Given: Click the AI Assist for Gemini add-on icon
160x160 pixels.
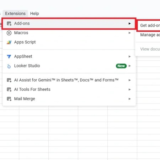Looking at the screenshot, I should click(9, 80).
